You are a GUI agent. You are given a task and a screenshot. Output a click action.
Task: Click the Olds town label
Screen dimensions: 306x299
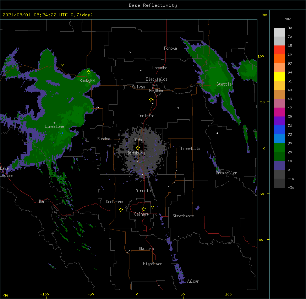click(x=138, y=140)
